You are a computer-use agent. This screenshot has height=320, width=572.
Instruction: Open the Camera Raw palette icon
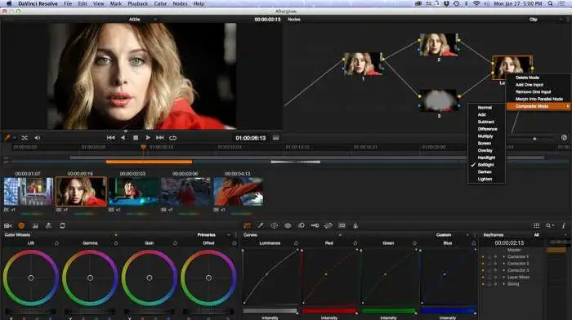(7, 225)
